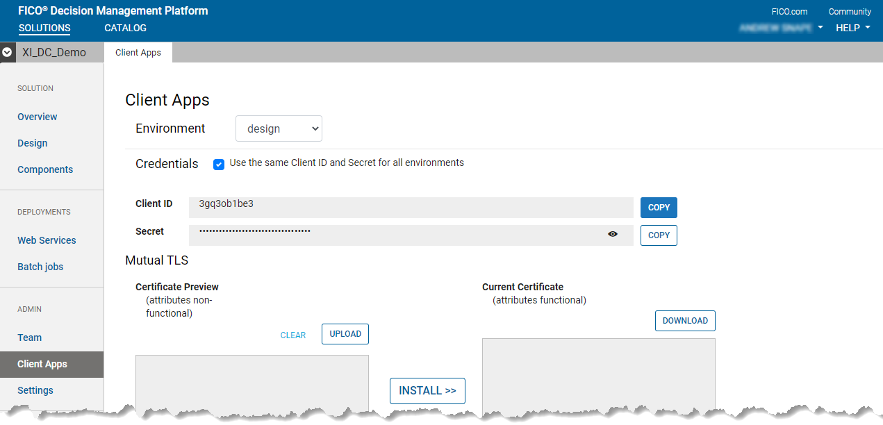Open Components in the sidebar
Image resolution: width=883 pixels, height=425 pixels.
(x=45, y=169)
